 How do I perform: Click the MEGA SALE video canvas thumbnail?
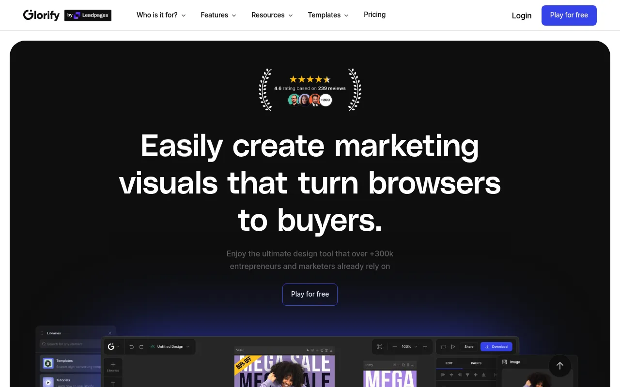pyautogui.click(x=284, y=371)
